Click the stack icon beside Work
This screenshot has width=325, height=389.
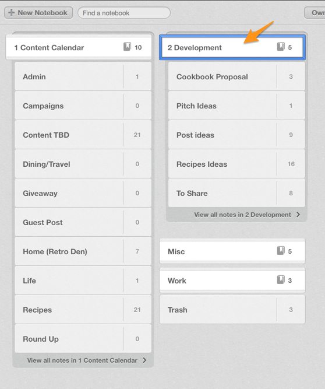(x=281, y=280)
